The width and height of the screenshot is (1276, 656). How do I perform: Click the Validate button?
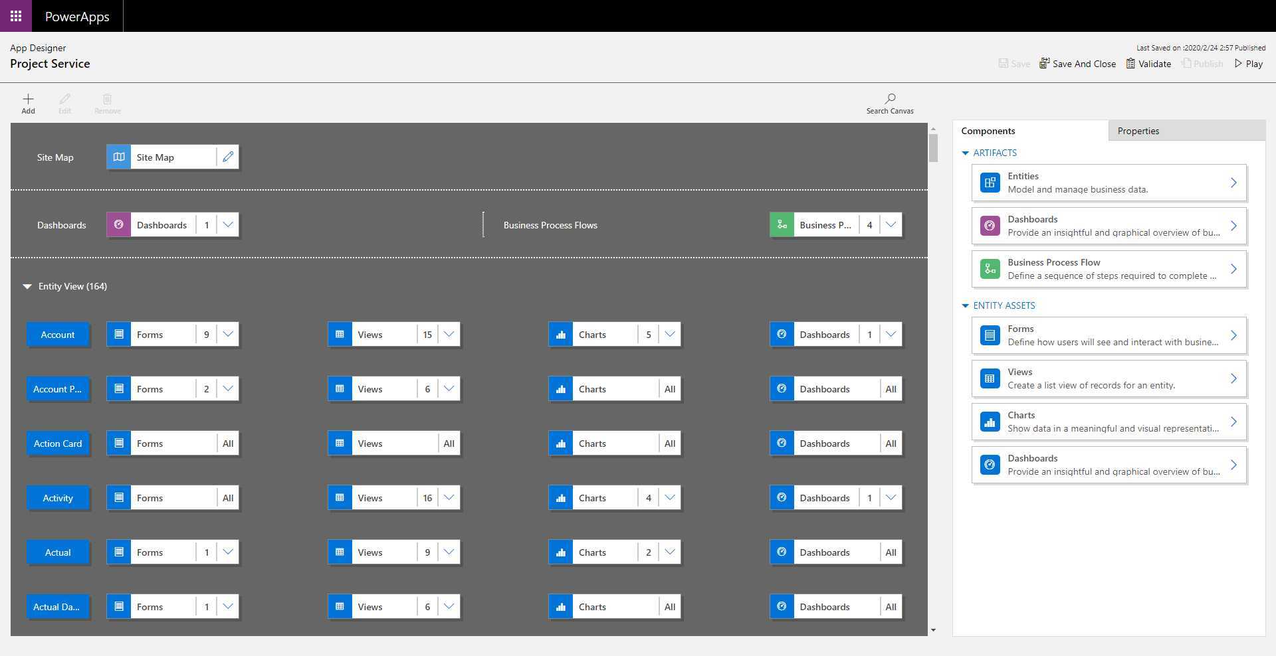[x=1148, y=64]
